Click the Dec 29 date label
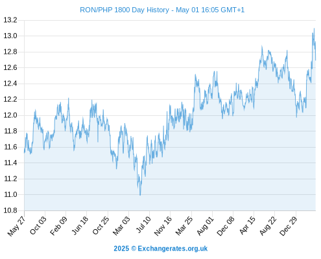 [x=289, y=226]
